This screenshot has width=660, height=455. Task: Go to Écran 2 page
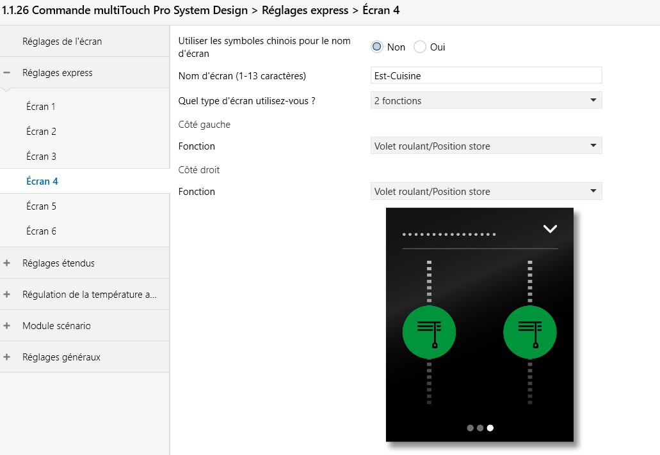tap(41, 131)
